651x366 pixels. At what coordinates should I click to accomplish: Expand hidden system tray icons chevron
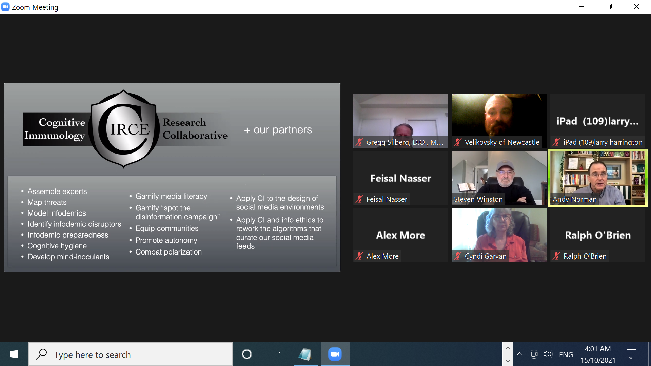click(519, 354)
